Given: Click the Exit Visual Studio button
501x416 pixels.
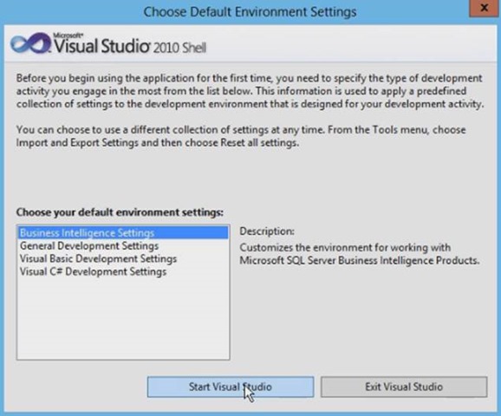Looking at the screenshot, I should click(x=404, y=387).
